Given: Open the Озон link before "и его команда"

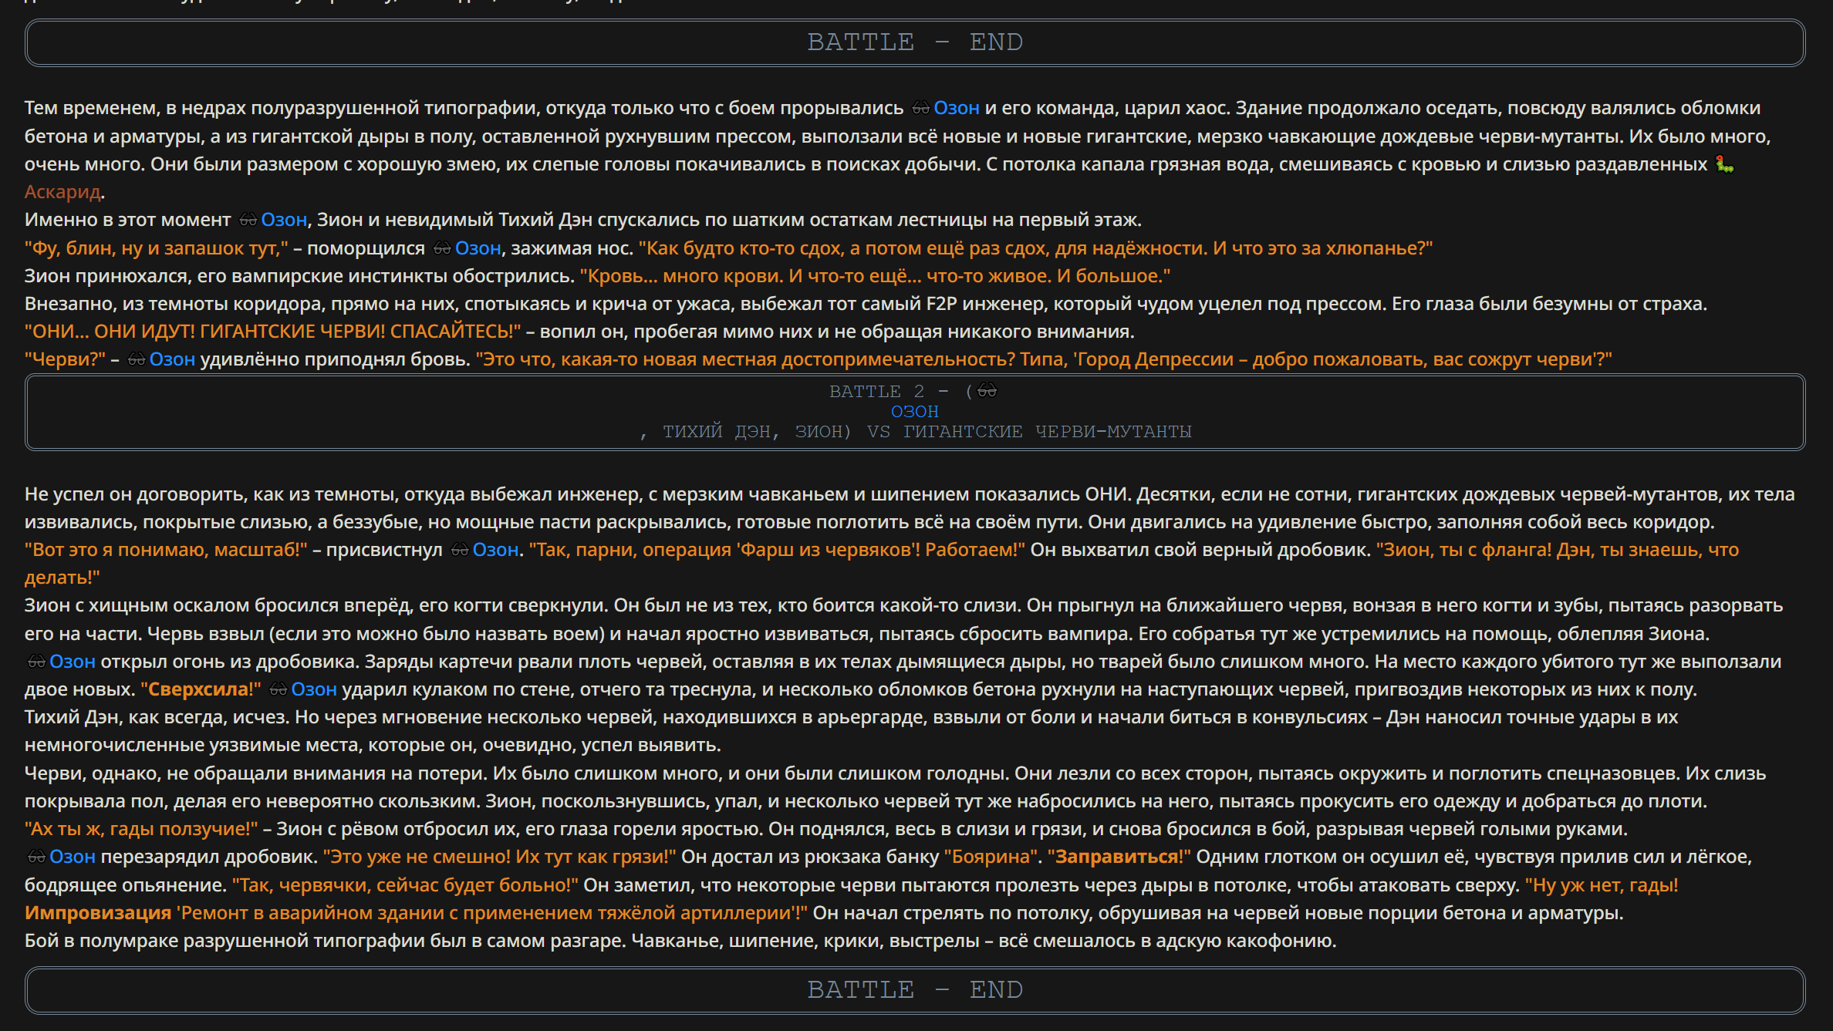Looking at the screenshot, I should (957, 108).
